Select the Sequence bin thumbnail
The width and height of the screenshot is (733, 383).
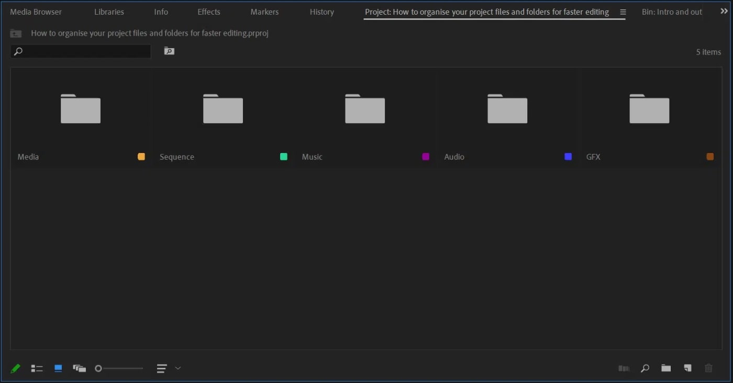223,109
